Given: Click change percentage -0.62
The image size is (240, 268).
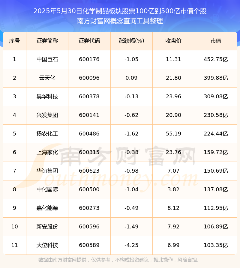Looking at the screenshot, I should pyautogui.click(x=131, y=115).
